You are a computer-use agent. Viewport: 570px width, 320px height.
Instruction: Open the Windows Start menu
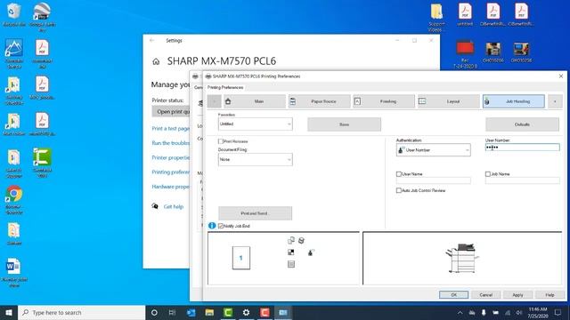coord(9,312)
